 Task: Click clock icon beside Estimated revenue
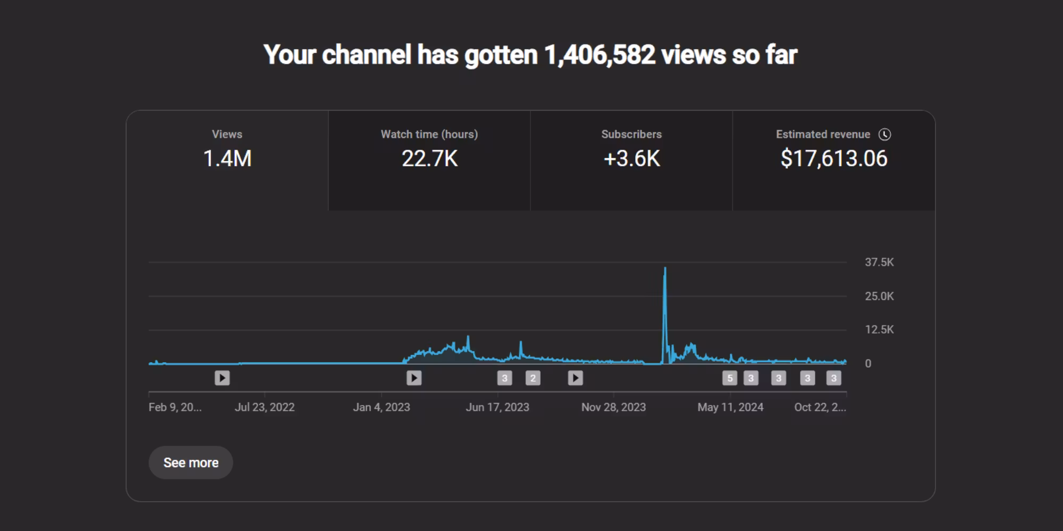pos(884,134)
